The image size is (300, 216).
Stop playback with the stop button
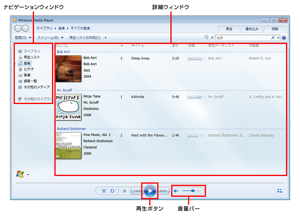tap(124, 191)
